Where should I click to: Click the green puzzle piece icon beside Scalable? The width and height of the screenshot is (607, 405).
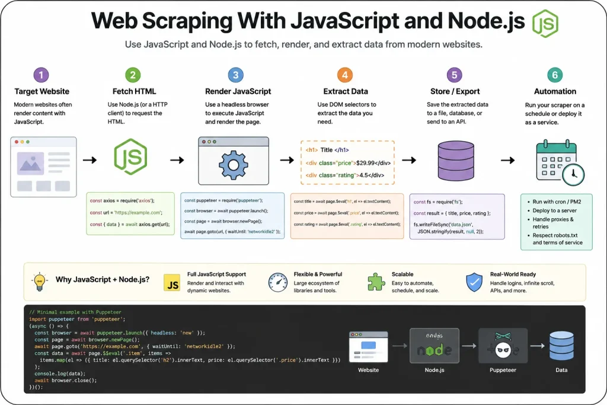[376, 282]
